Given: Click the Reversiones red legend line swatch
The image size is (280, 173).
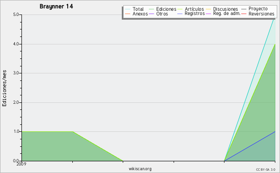Looking at the screenshot, I should coord(244,14).
